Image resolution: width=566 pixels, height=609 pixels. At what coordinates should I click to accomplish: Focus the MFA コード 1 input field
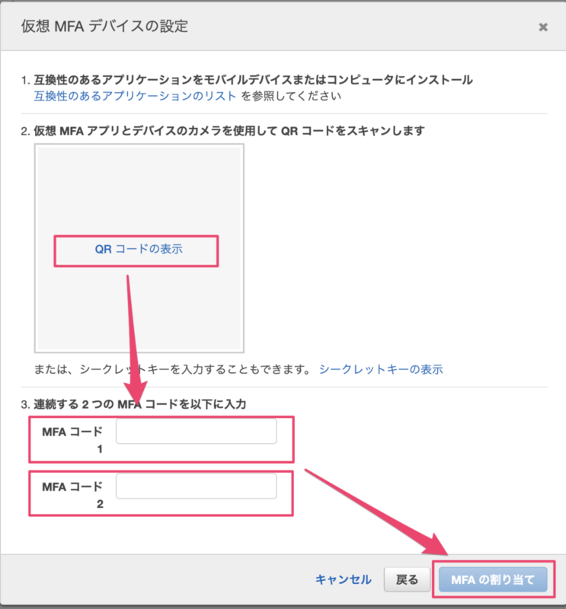(x=197, y=431)
